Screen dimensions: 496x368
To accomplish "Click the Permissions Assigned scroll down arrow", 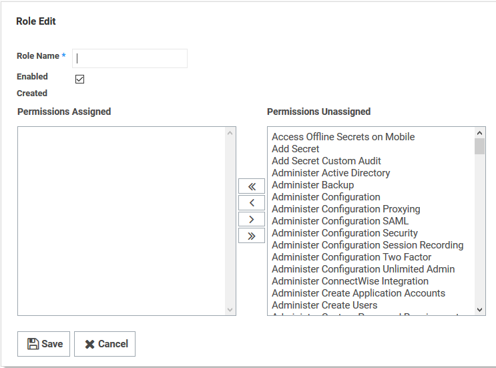I will [x=230, y=309].
